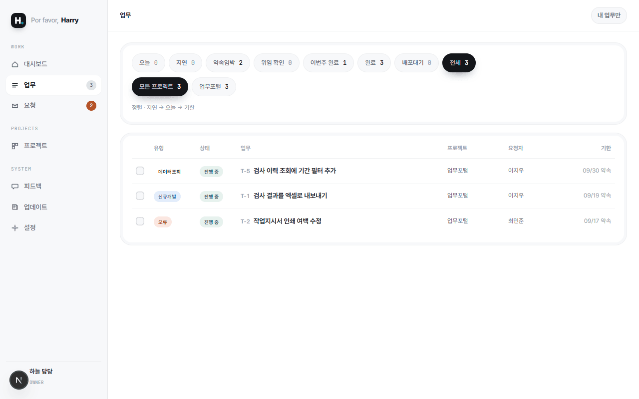Click requester 최민준 in T-2 row

click(516, 221)
